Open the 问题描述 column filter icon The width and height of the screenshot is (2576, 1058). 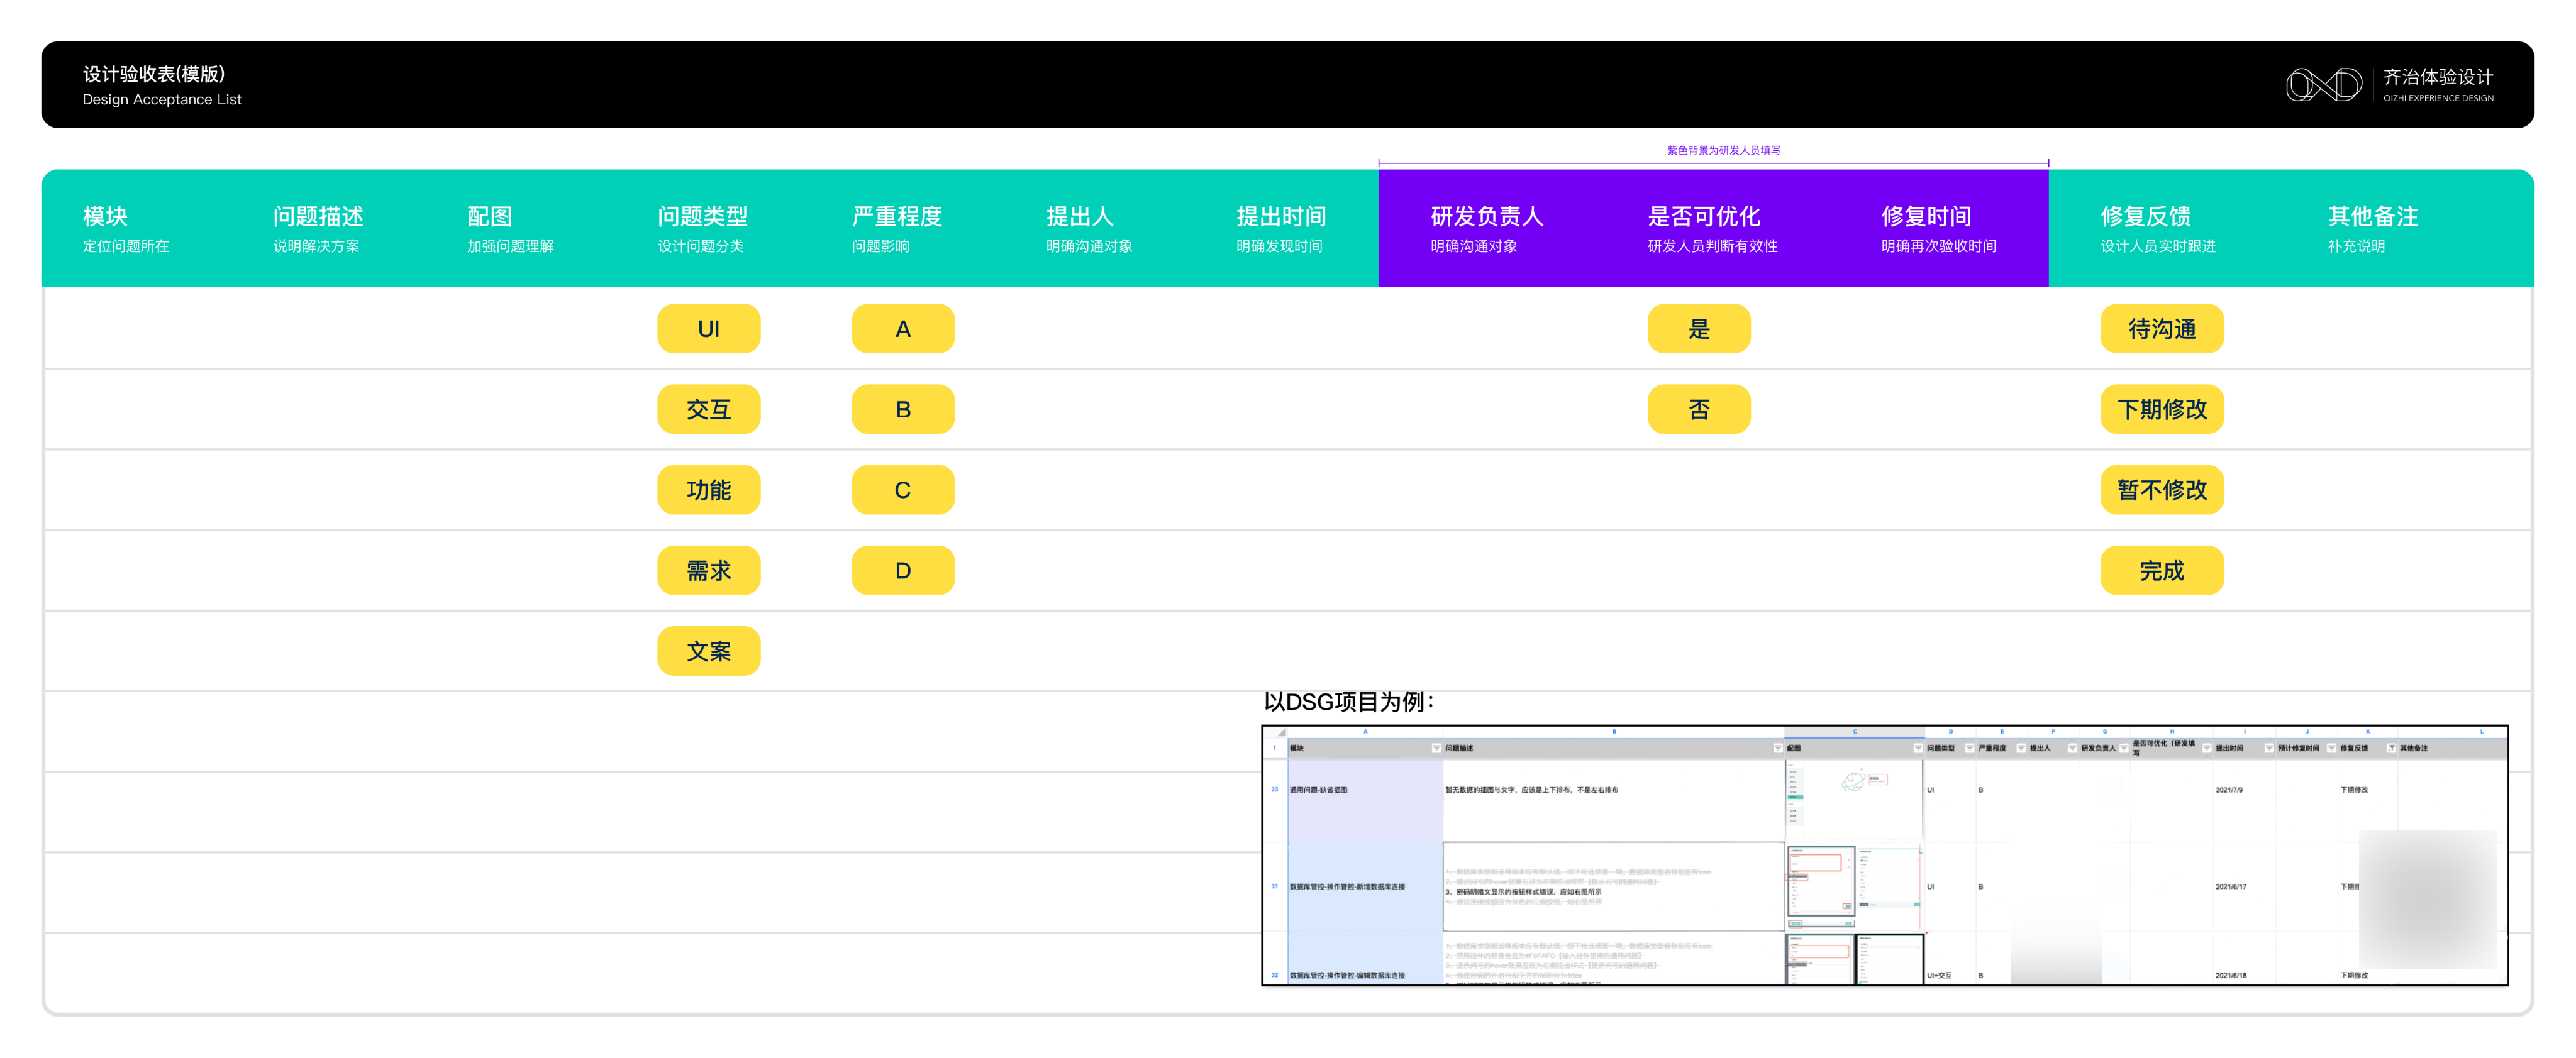(1778, 748)
